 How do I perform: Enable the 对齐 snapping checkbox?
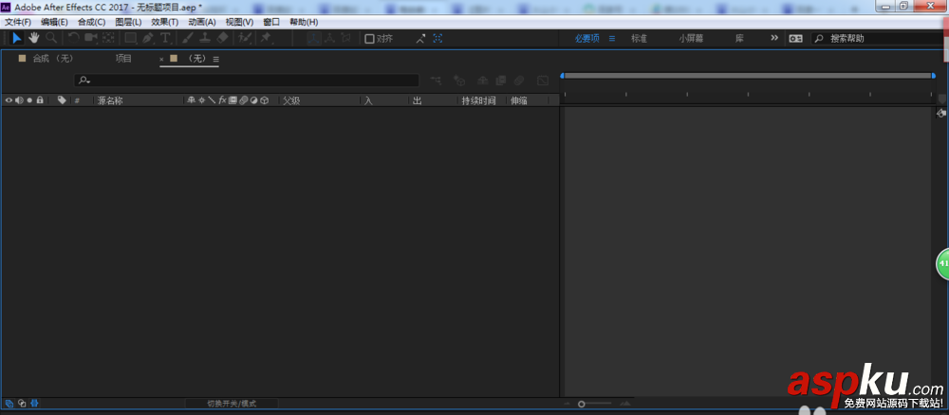[x=369, y=39]
